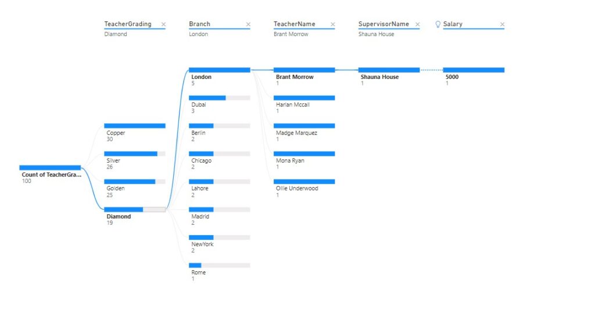
Task: Remove the Salary level with its X
Action: coord(502,24)
